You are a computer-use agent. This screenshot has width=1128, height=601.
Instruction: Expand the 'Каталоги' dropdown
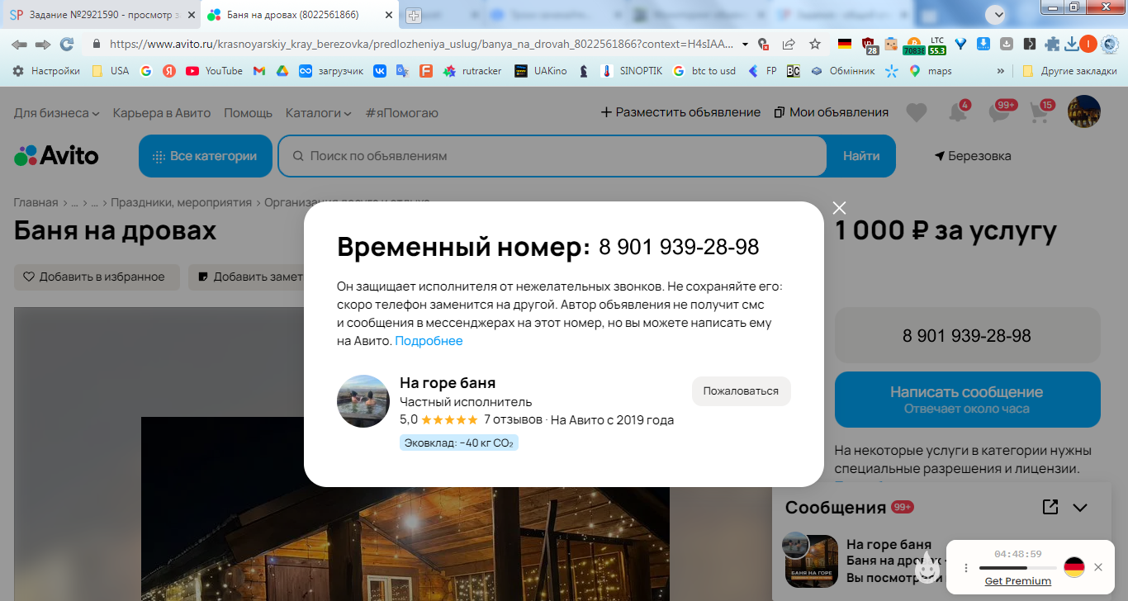[318, 112]
